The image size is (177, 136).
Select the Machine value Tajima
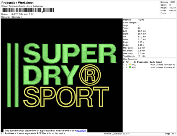pyautogui.click(x=141, y=20)
